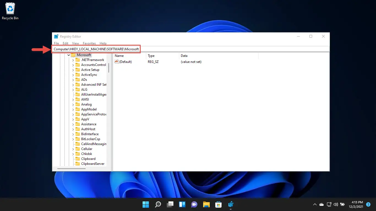Expand the ALG key
This screenshot has width=376, height=211.
[x=73, y=90]
